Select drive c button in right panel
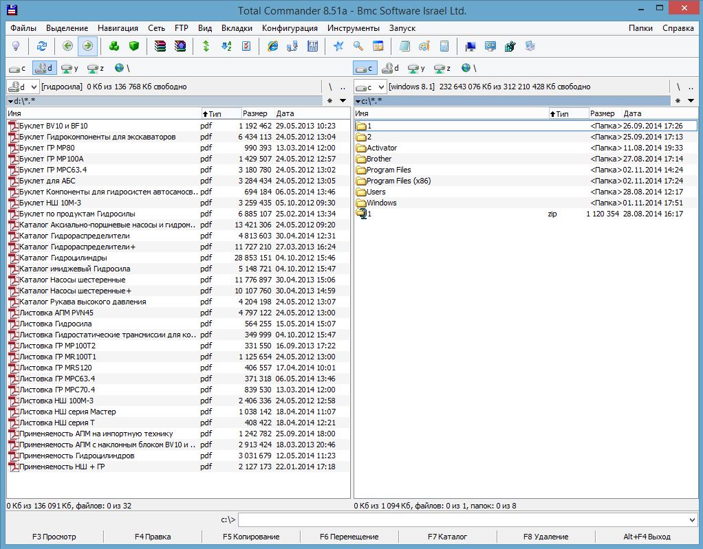Viewport: 703px width, 549px height. [x=365, y=68]
